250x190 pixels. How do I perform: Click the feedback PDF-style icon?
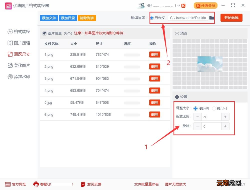(x=83, y=184)
